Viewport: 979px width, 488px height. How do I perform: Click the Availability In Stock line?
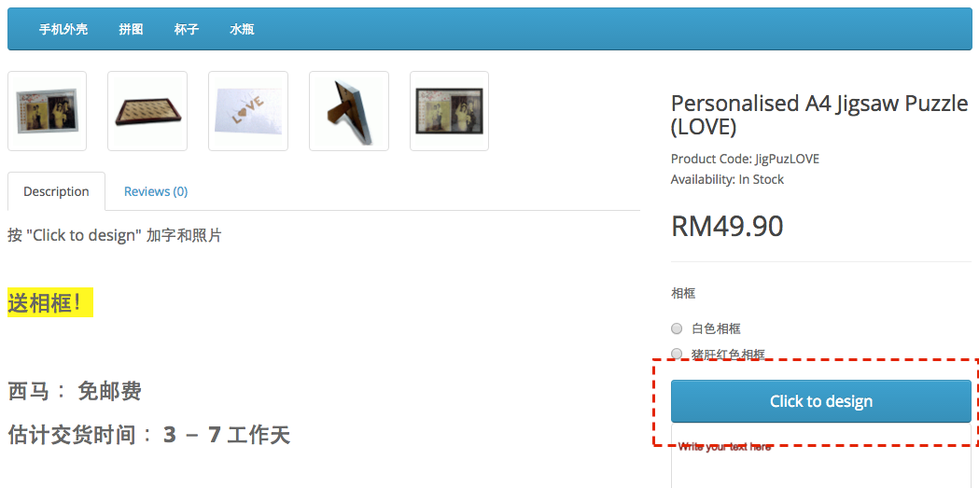tap(727, 180)
